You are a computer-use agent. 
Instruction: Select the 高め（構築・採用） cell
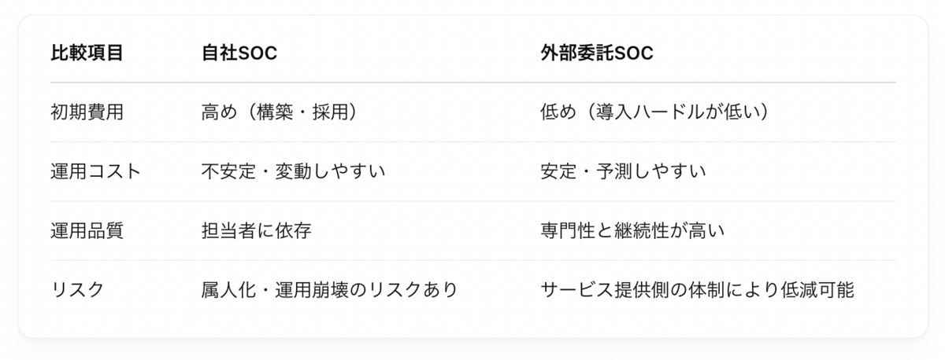[282, 112]
